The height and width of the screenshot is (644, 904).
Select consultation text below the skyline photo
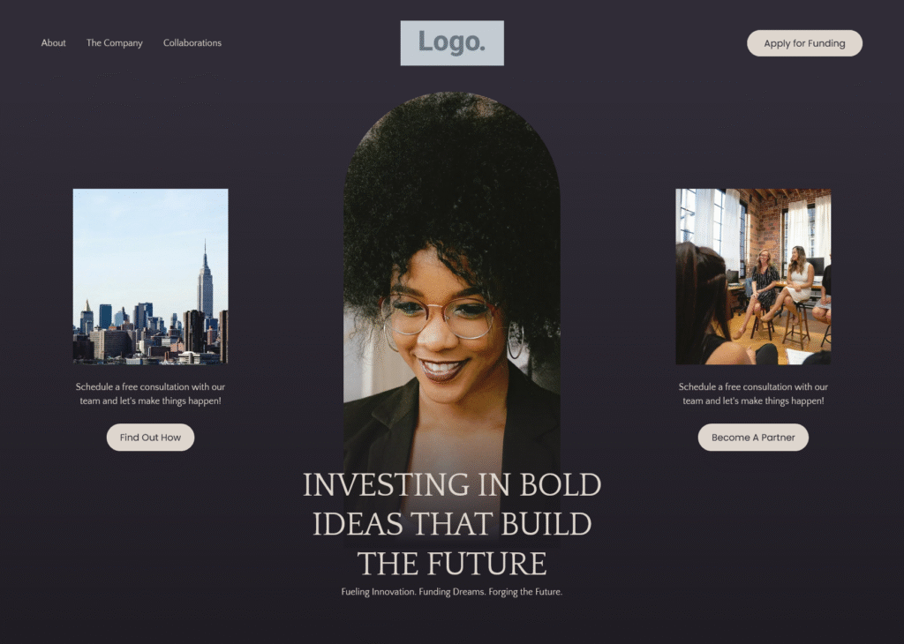pyautogui.click(x=150, y=393)
